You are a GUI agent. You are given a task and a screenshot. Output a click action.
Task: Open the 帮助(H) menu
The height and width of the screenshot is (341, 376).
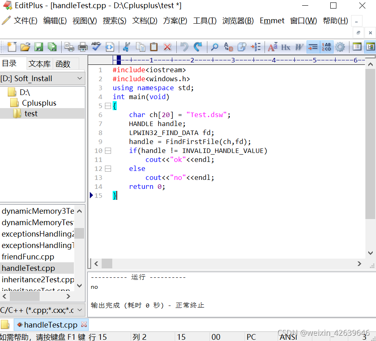(x=335, y=21)
